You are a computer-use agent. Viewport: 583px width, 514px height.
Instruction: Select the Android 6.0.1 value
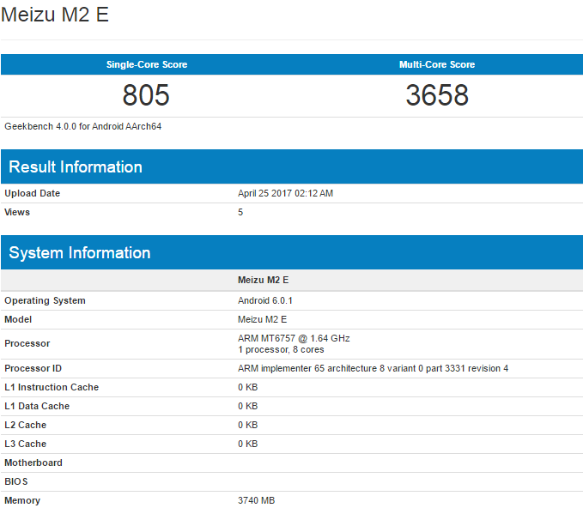[x=265, y=300]
